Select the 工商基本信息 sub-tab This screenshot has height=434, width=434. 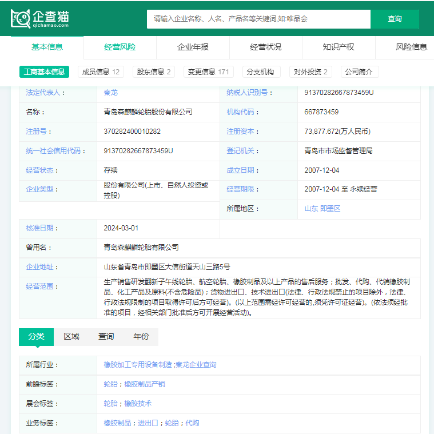click(44, 72)
